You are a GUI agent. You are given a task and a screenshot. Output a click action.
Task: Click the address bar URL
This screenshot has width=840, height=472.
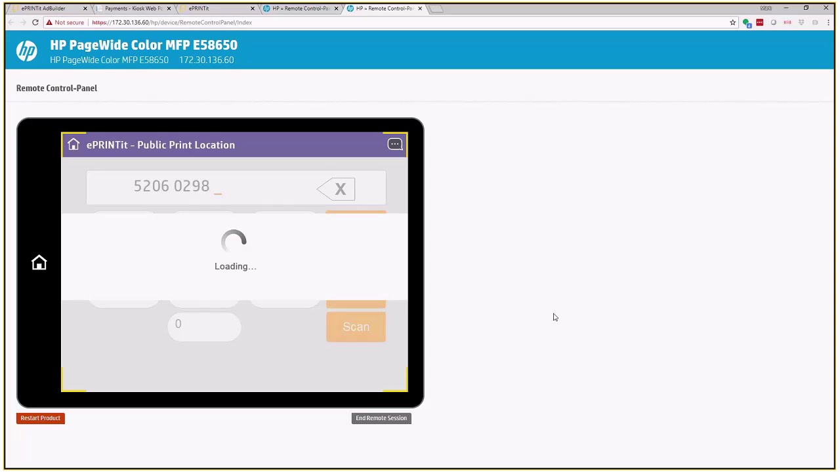(172, 22)
